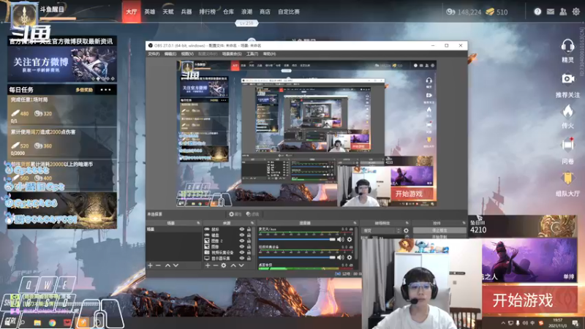Click the 开始游戏 start game button
Viewport: 585px width, 329px height.
(x=529, y=300)
